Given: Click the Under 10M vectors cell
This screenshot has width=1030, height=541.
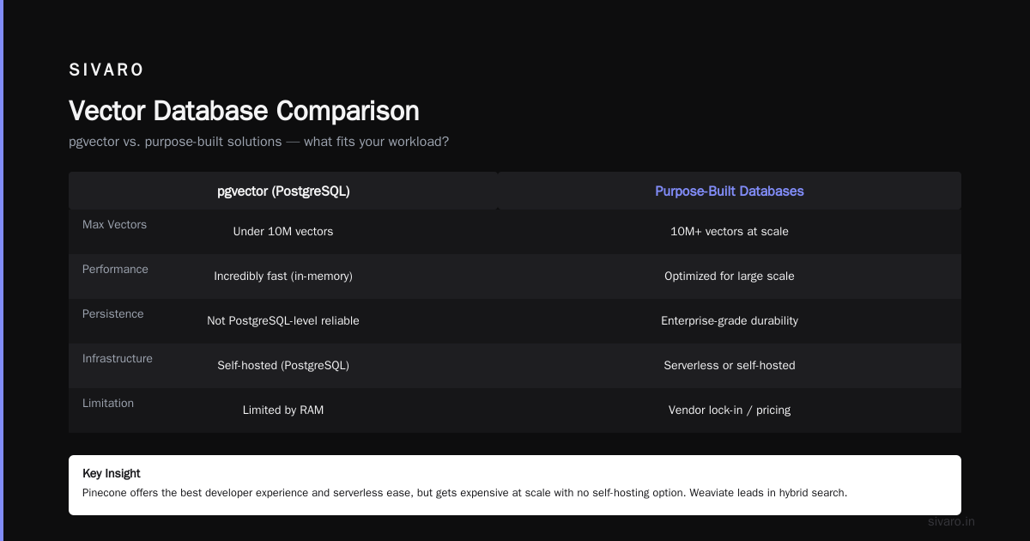Looking at the screenshot, I should (283, 231).
